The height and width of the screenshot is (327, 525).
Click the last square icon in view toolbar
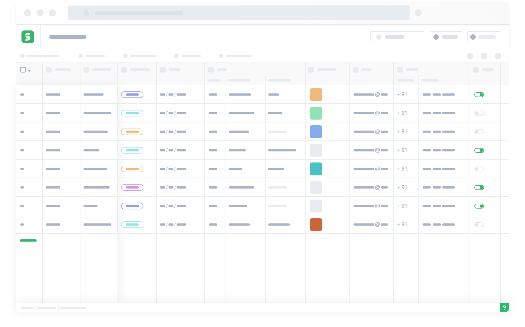pos(498,56)
